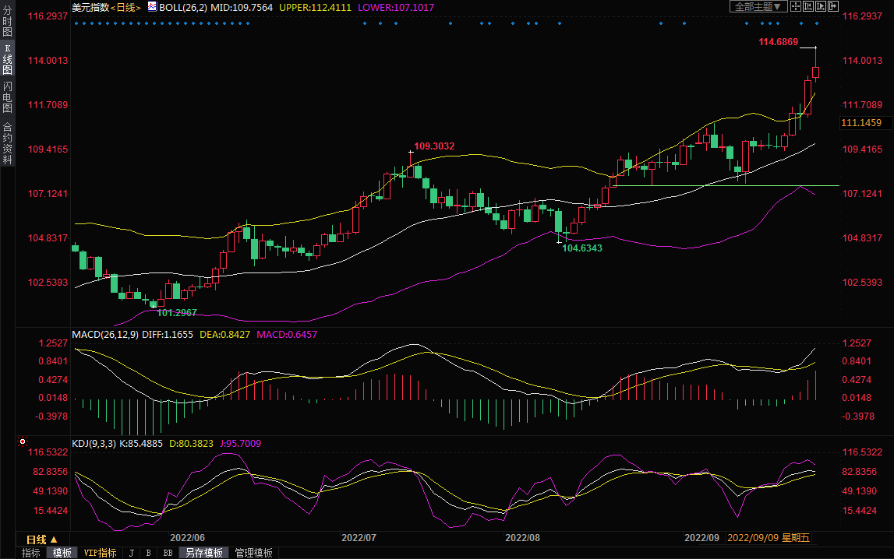The width and height of the screenshot is (894, 559).
Task: Open the VIP指标 tab
Action: tap(100, 553)
